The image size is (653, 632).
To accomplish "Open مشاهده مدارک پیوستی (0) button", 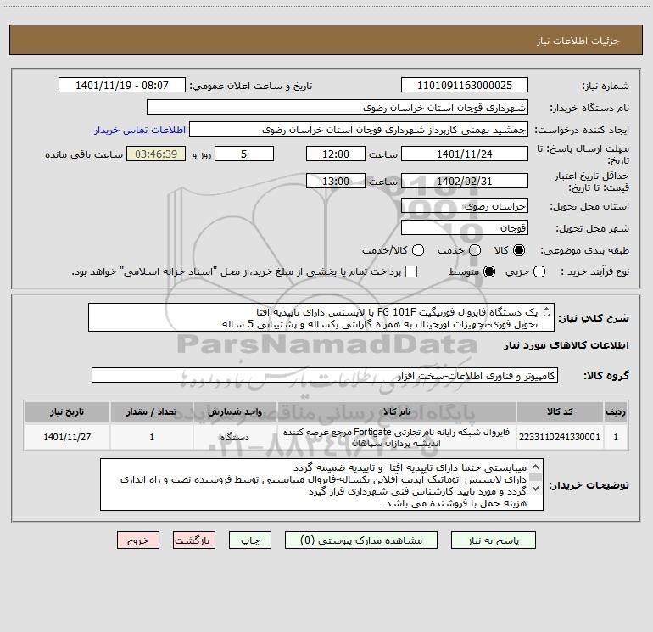I will [x=361, y=540].
